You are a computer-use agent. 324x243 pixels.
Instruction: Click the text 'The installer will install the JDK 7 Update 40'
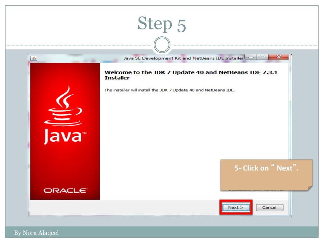point(150,90)
